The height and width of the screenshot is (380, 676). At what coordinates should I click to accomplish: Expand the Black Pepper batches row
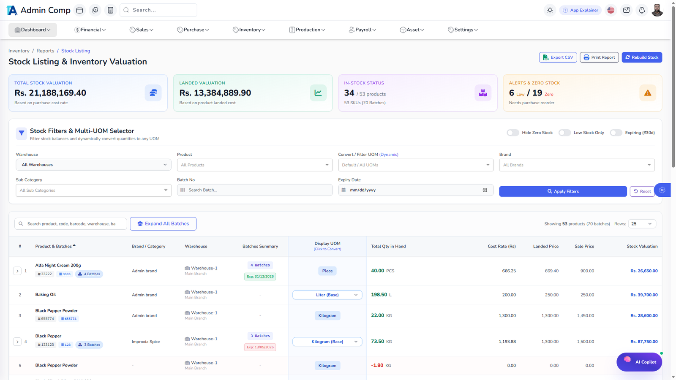coord(17,342)
